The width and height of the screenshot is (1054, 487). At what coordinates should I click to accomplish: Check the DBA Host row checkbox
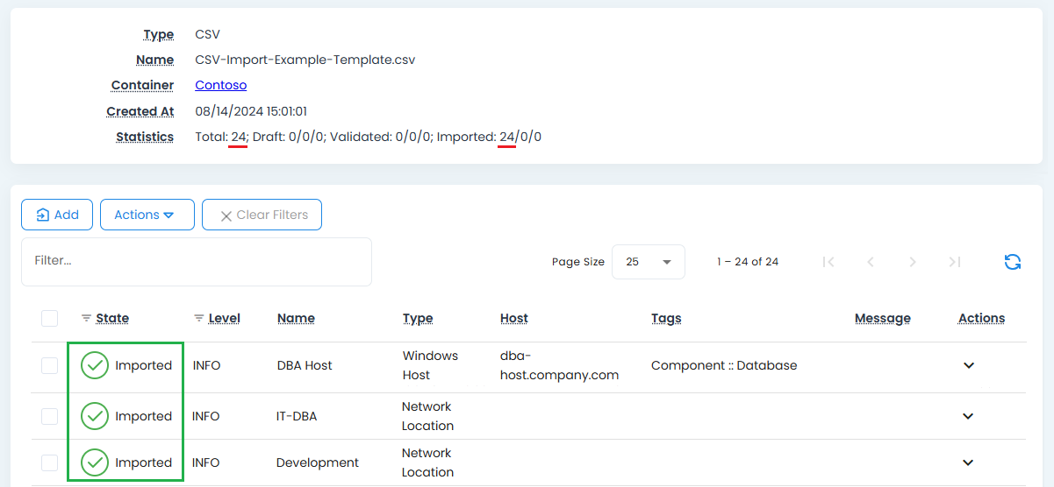[x=49, y=366]
